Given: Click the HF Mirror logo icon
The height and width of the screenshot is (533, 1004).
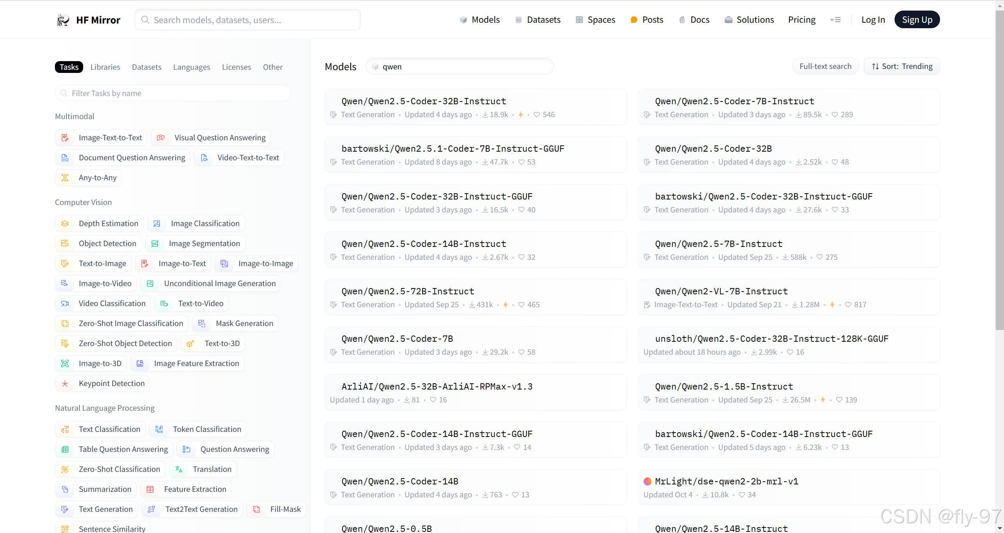Looking at the screenshot, I should pos(63,20).
